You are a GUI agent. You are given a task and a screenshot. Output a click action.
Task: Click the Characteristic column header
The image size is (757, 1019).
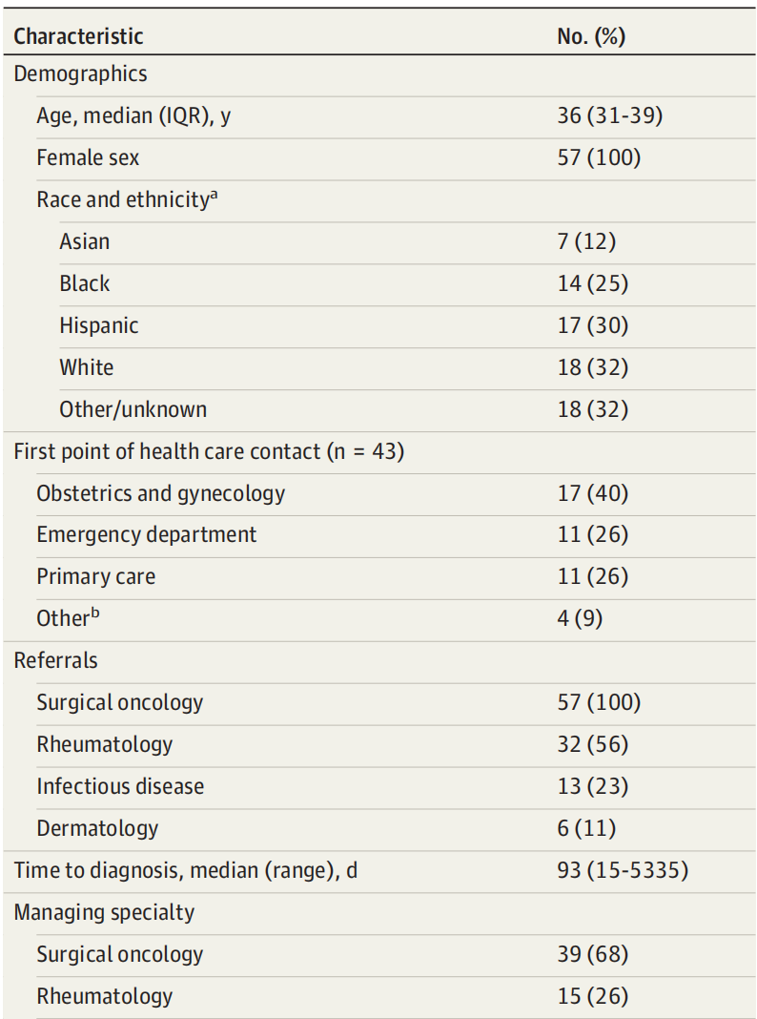point(78,36)
